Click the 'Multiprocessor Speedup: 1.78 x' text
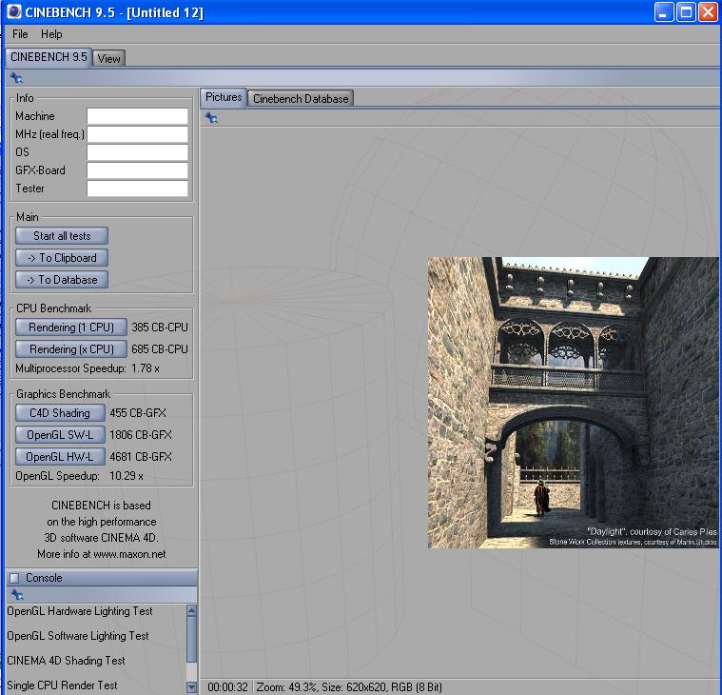This screenshot has height=695, width=722. tap(88, 368)
